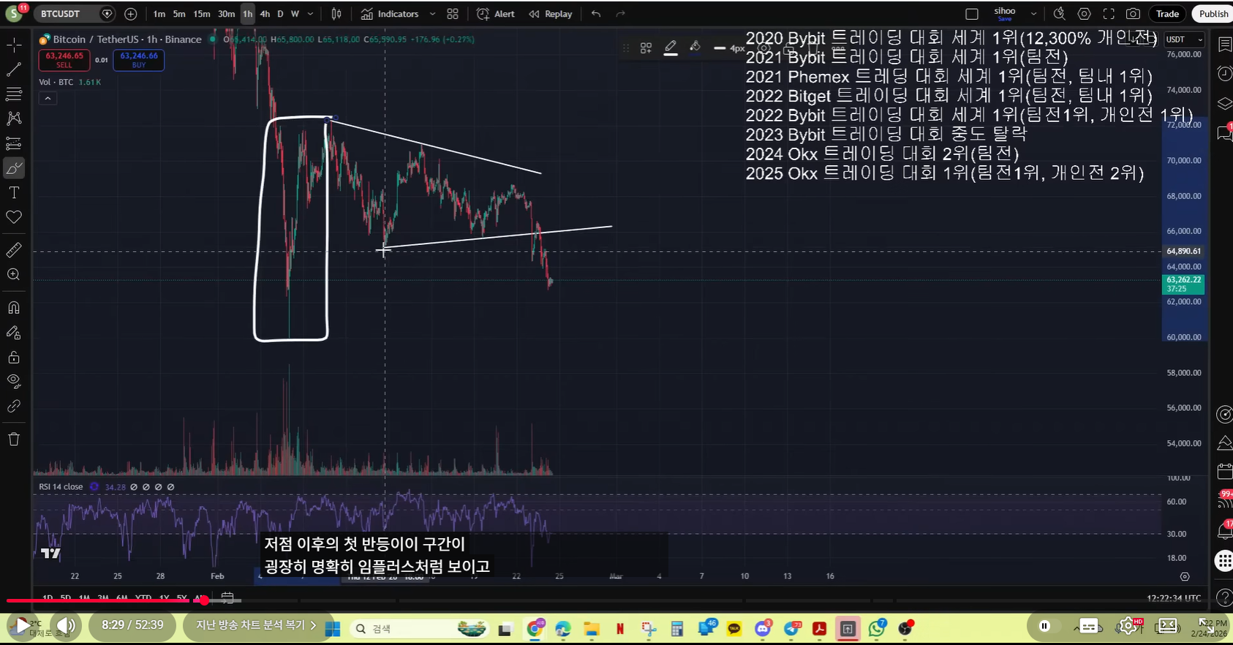Select the crosshair cursor tool

pos(14,45)
